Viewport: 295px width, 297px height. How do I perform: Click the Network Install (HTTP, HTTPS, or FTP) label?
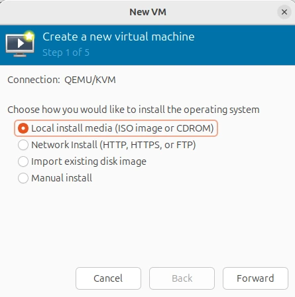[113, 145]
